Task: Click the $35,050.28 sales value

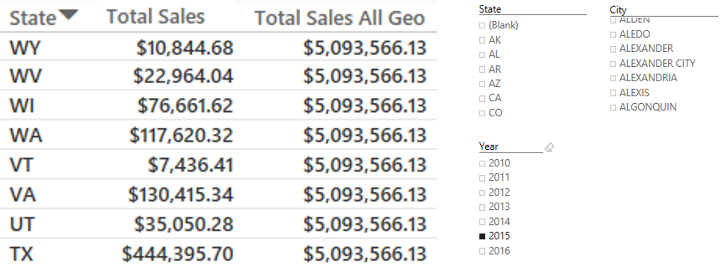Action: pyautogui.click(x=184, y=224)
